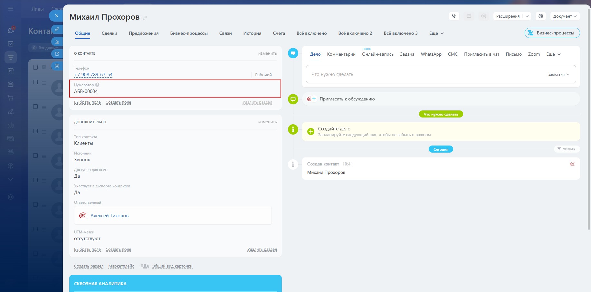Click the Что нужно сделать input field

(x=419, y=74)
